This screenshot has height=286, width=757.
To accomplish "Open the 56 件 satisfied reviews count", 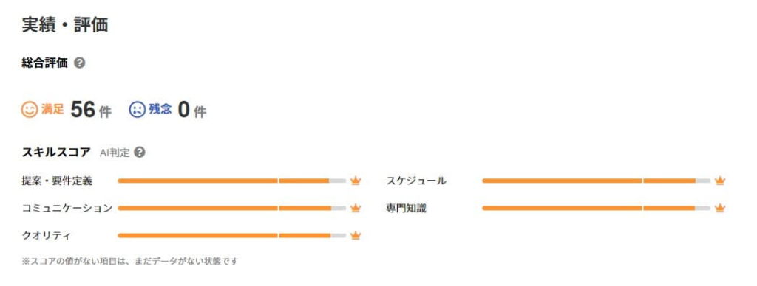I will click(91, 111).
